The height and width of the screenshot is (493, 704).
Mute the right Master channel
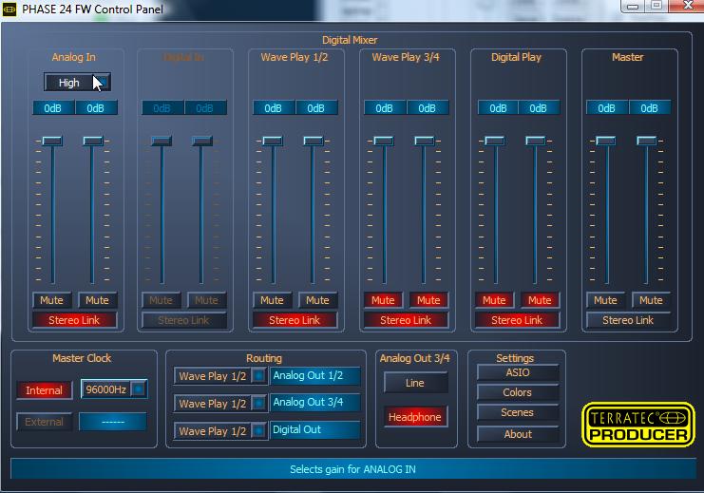pyautogui.click(x=651, y=300)
